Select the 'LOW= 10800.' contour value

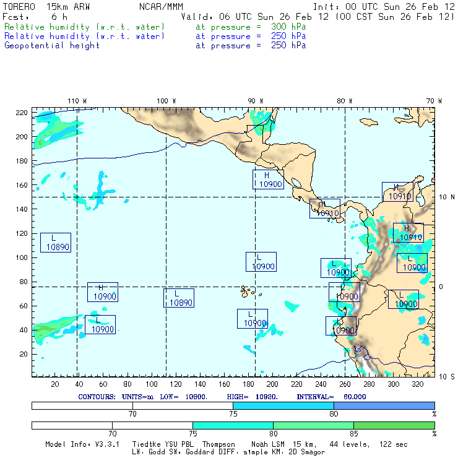pyautogui.click(x=183, y=397)
